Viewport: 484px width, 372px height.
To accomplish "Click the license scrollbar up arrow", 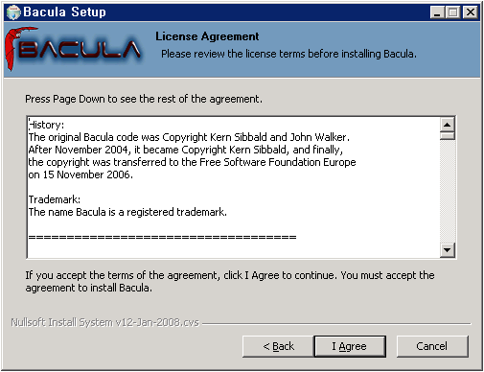I will 448,125.
